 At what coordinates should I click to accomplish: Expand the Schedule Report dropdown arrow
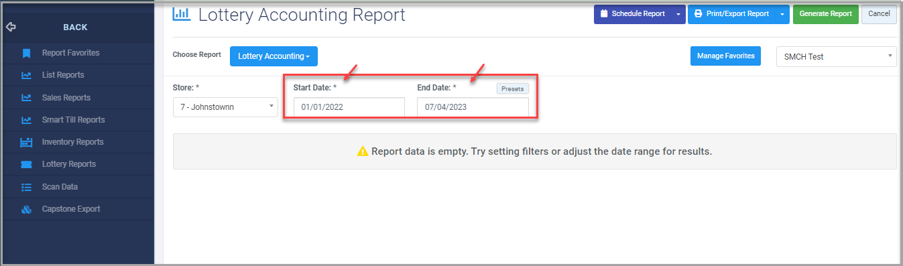pos(678,14)
